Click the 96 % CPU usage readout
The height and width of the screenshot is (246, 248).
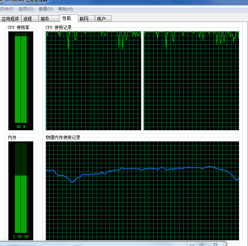tap(21, 127)
